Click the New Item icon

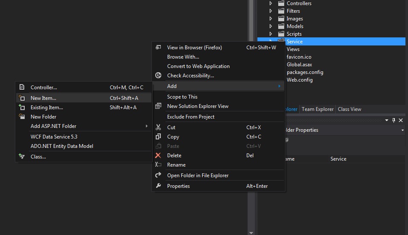[22, 98]
